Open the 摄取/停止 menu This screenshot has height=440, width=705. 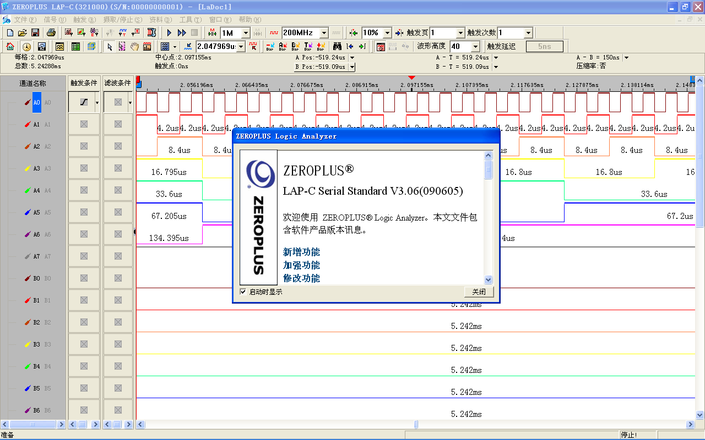click(122, 20)
